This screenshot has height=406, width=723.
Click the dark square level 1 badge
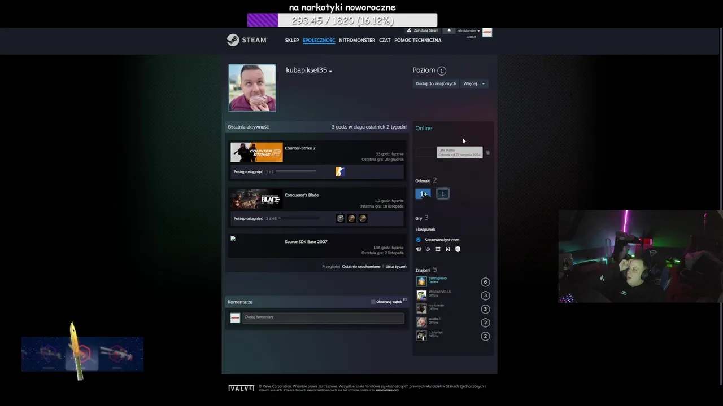tap(443, 193)
